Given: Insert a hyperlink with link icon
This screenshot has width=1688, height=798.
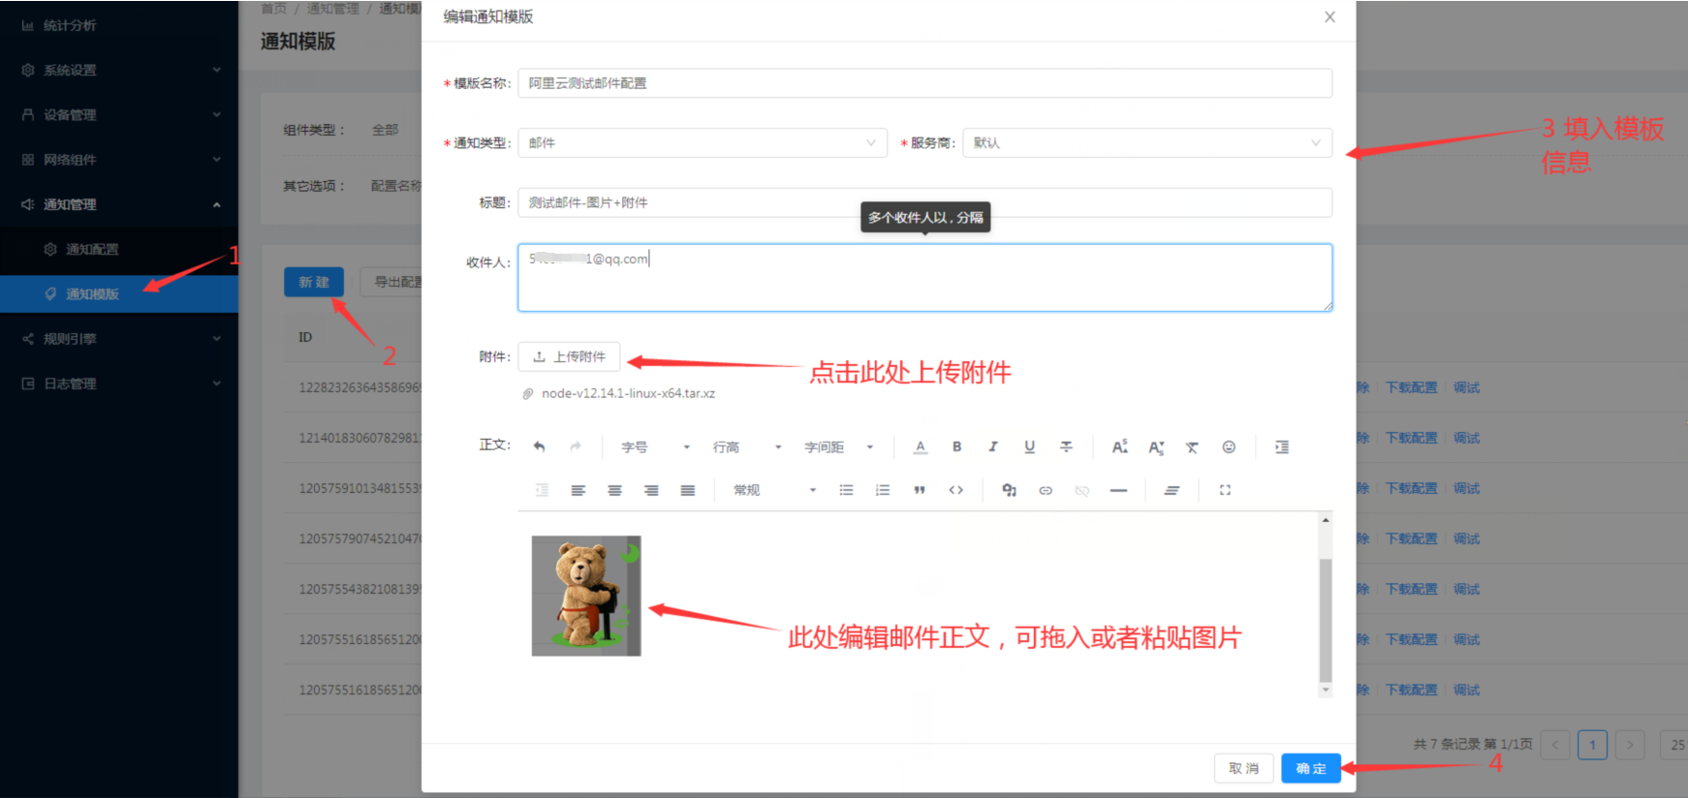Looking at the screenshot, I should click(x=1046, y=490).
